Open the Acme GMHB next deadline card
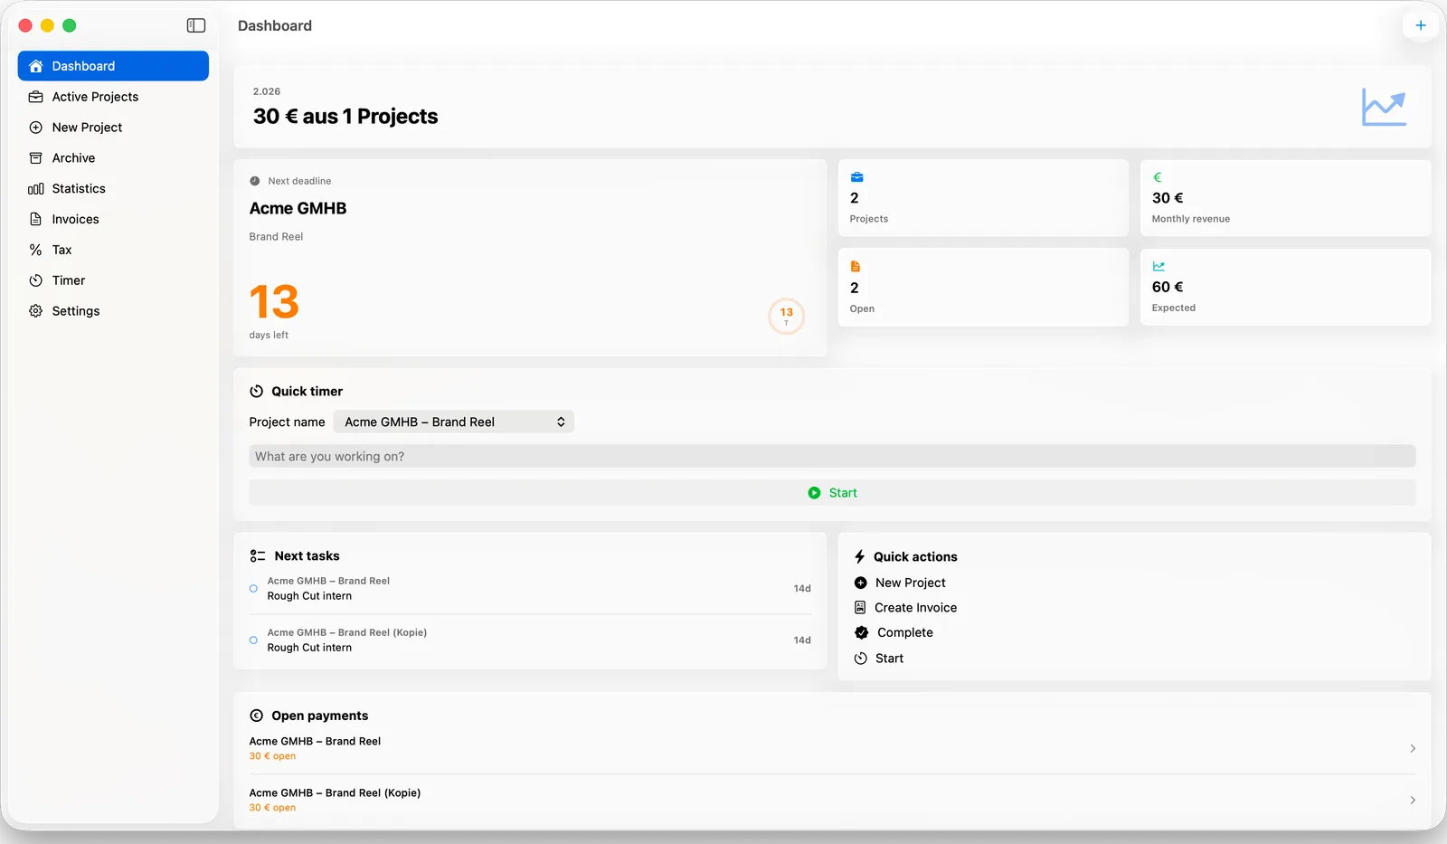The width and height of the screenshot is (1447, 844). (x=530, y=258)
